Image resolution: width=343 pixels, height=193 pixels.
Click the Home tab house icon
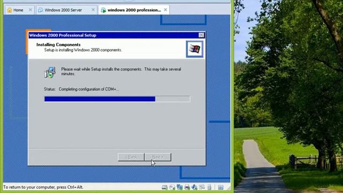10,10
